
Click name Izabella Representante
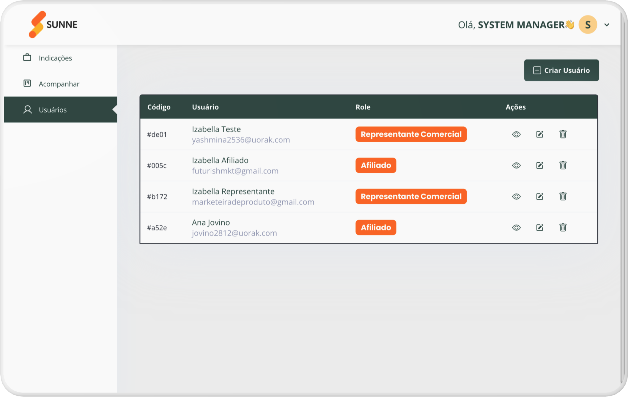tap(233, 192)
